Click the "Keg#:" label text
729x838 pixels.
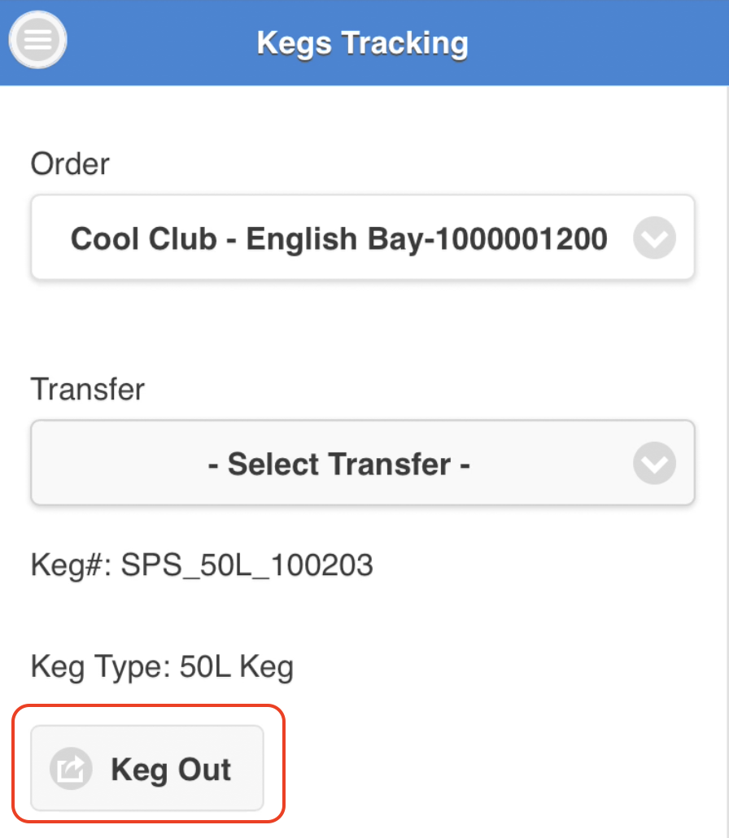(x=72, y=565)
